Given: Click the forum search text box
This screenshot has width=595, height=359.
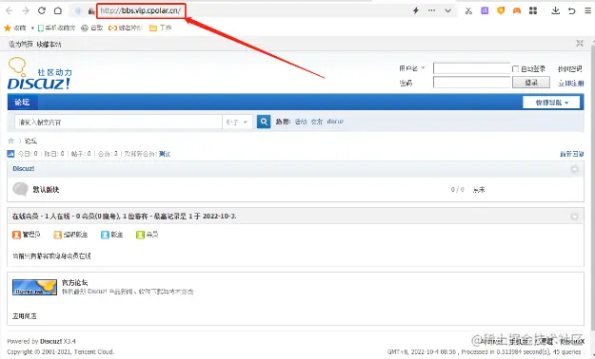Looking at the screenshot, I should pos(118,122).
